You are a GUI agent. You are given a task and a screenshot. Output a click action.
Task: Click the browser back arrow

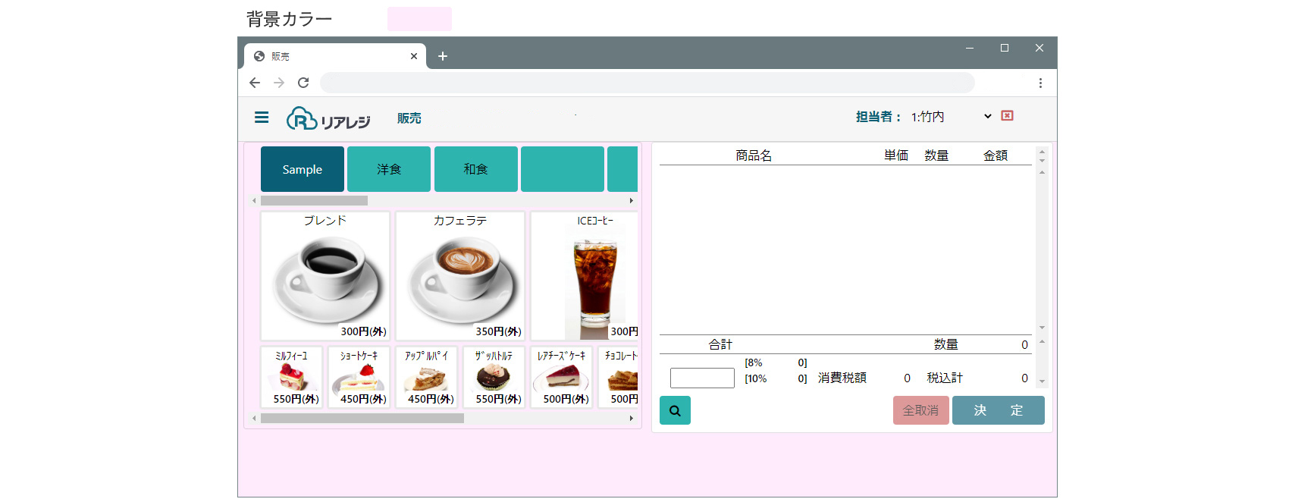click(255, 83)
